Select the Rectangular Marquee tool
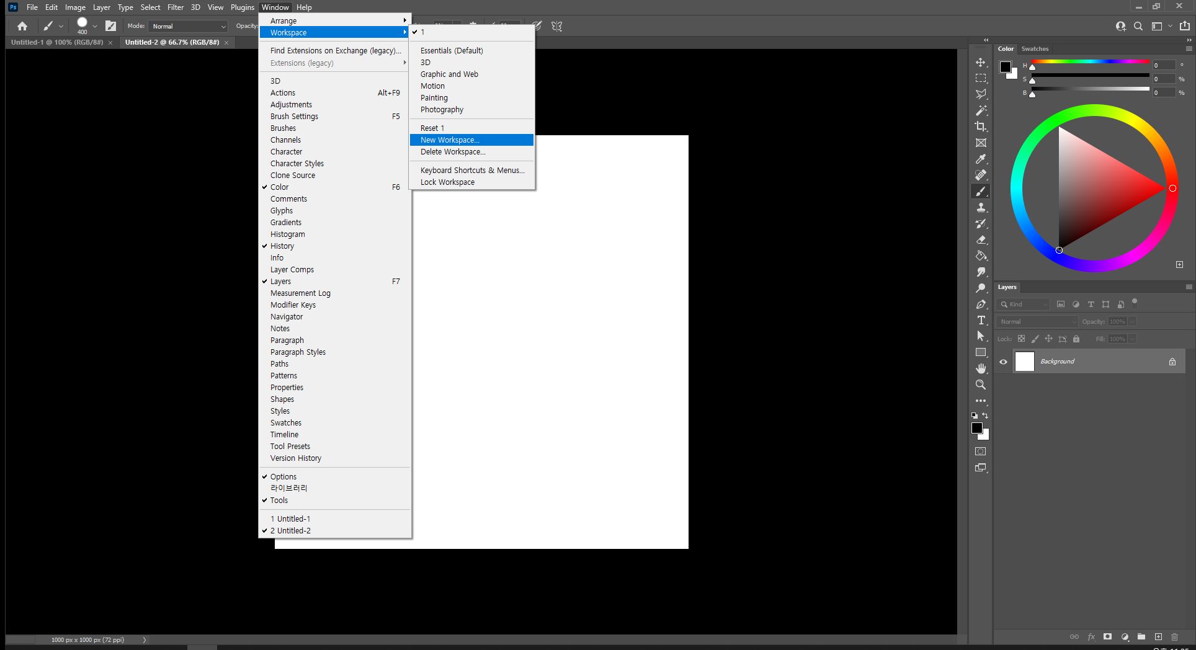This screenshot has width=1196, height=650. pyautogui.click(x=981, y=78)
